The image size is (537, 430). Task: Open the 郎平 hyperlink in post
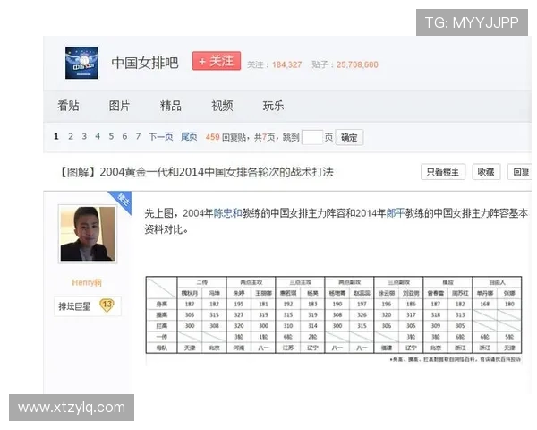tap(396, 213)
